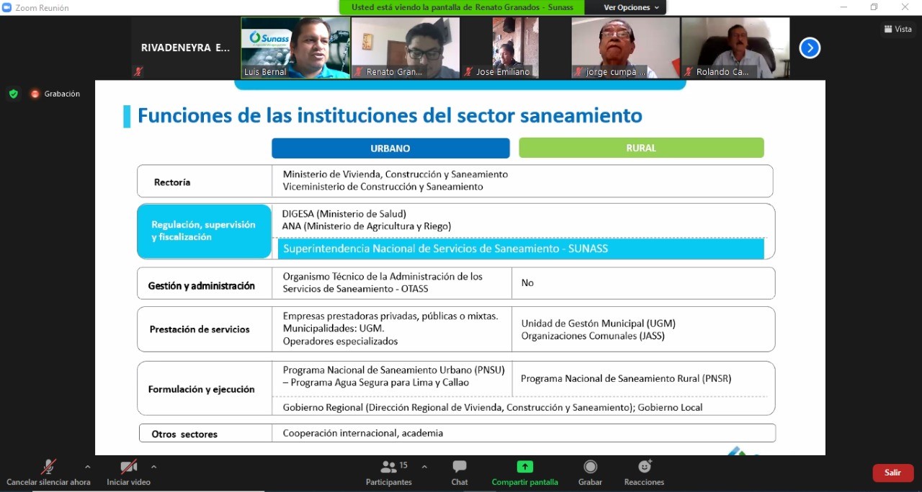Unmute with the microphone icon
This screenshot has width=922, height=492.
pyautogui.click(x=48, y=467)
